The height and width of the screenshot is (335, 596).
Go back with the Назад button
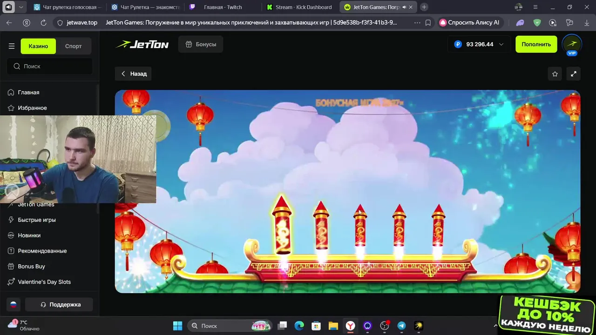tap(134, 74)
